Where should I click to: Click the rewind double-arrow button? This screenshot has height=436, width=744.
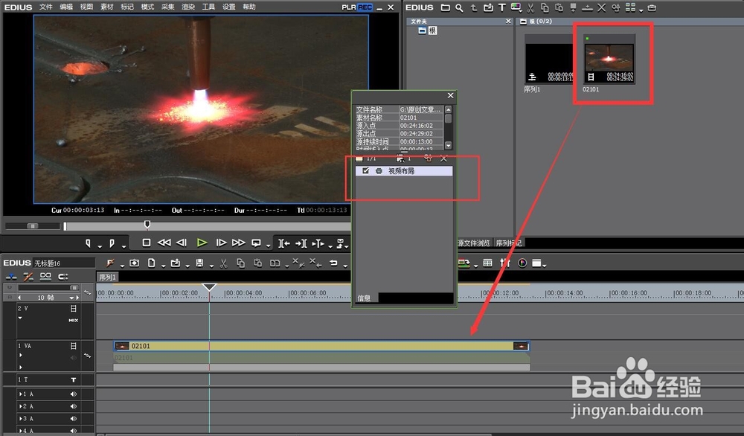pyautogui.click(x=164, y=243)
